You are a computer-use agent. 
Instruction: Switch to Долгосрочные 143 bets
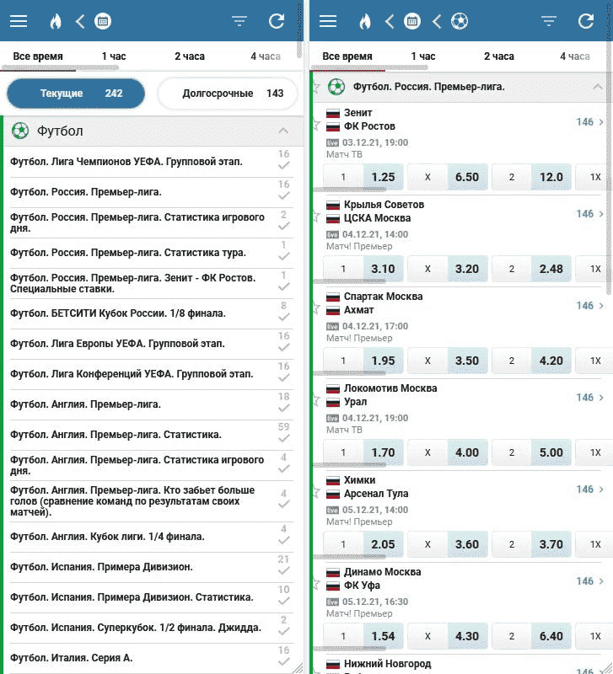[228, 94]
